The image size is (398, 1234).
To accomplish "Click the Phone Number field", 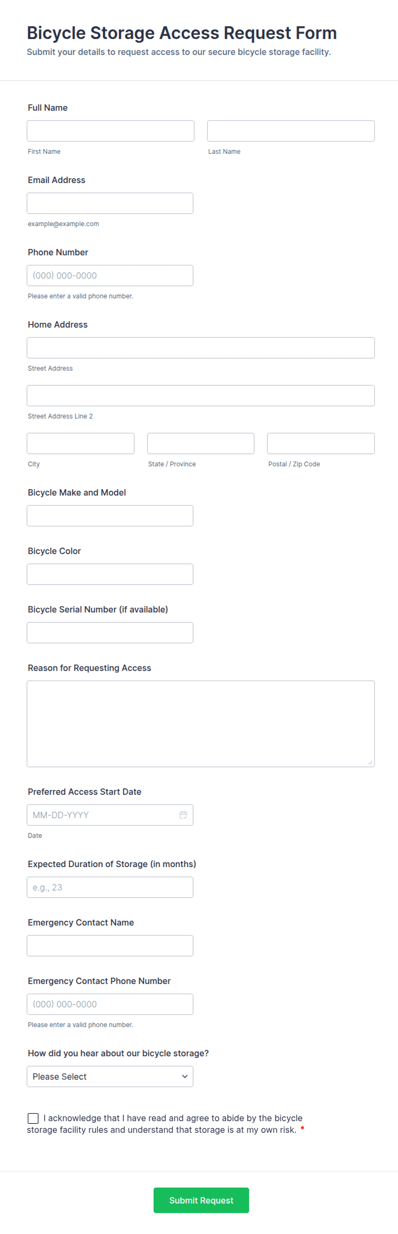I will pyautogui.click(x=110, y=276).
